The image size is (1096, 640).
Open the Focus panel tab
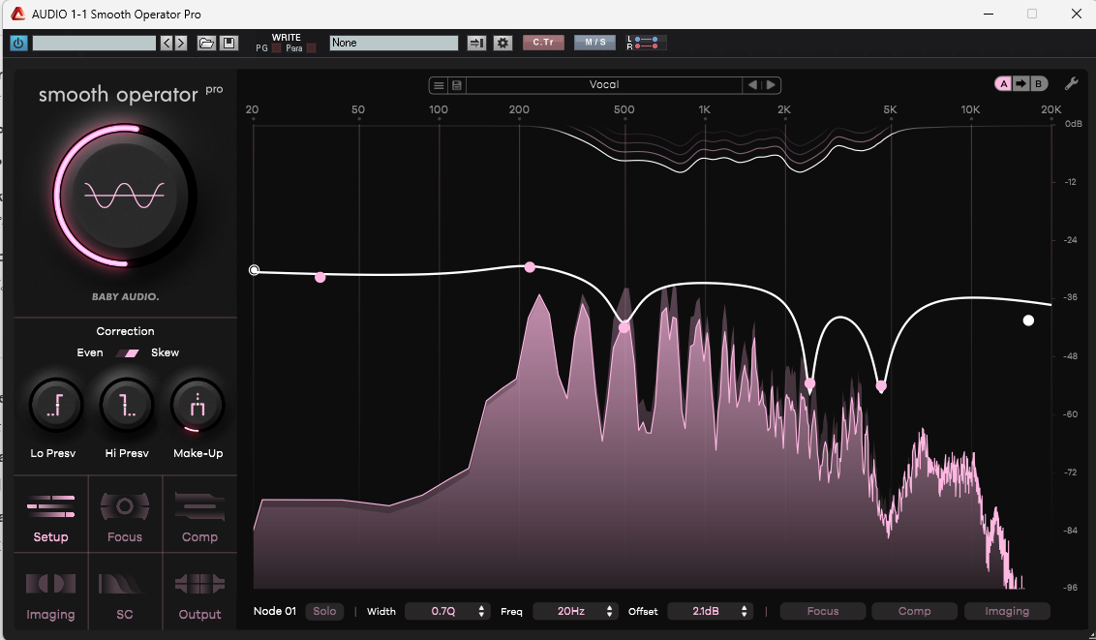[x=125, y=514]
